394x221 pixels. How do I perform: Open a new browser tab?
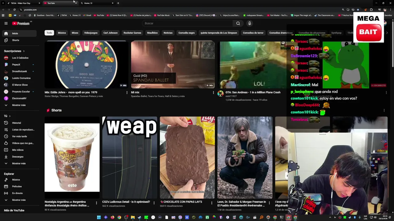click(x=118, y=3)
